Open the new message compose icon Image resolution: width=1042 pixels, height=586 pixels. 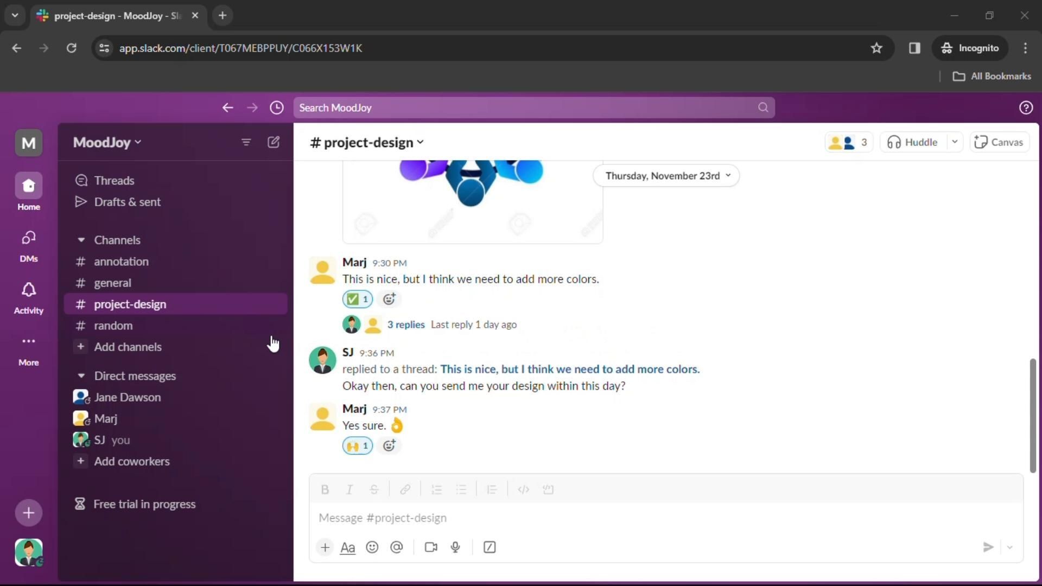(x=274, y=142)
